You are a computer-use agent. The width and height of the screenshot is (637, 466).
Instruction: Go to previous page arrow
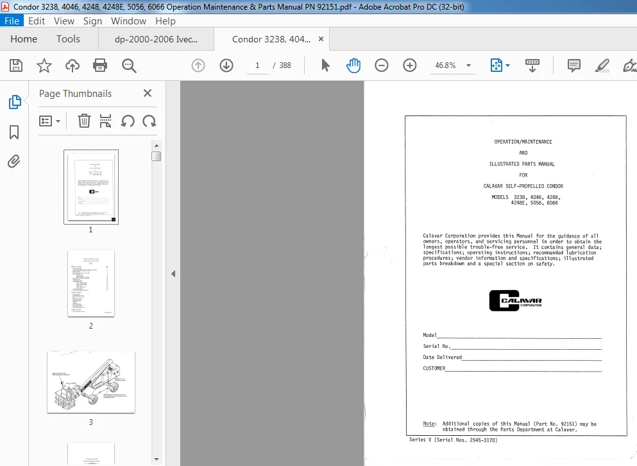[198, 65]
